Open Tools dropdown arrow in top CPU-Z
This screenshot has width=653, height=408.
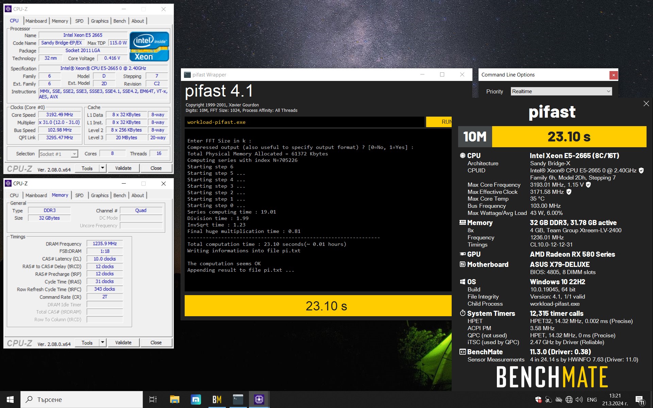102,168
